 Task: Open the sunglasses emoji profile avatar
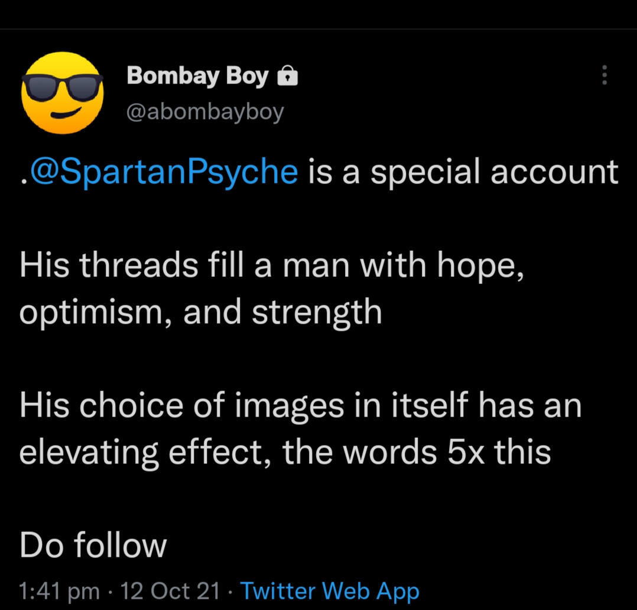click(x=62, y=92)
